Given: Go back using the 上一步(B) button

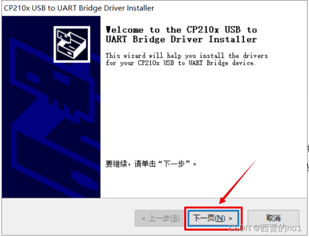Looking at the screenshot, I should pyautogui.click(x=160, y=218).
